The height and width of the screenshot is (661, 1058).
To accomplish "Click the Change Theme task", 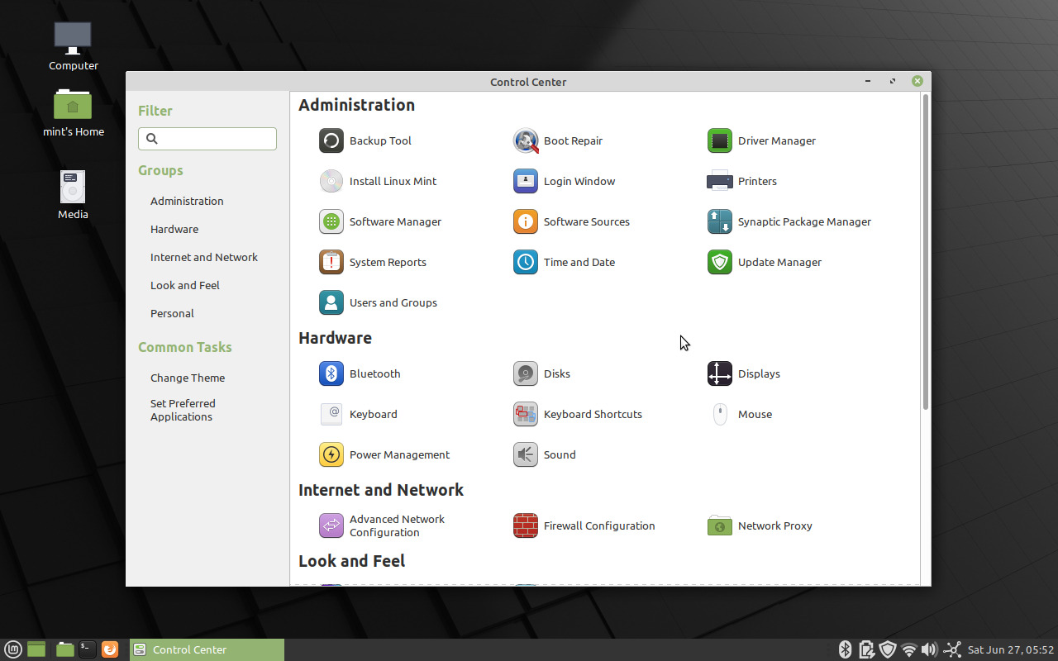I will [x=188, y=378].
